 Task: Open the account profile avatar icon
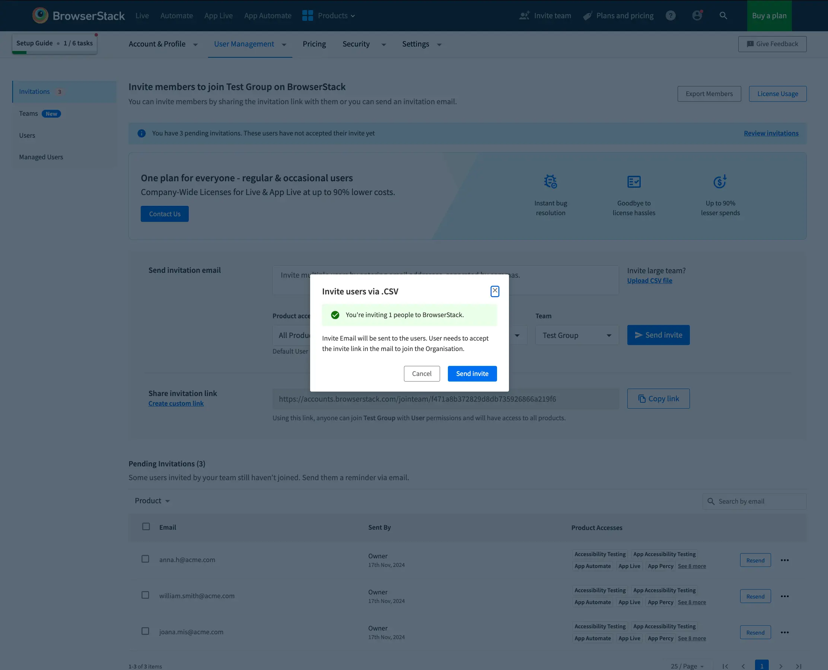click(697, 15)
